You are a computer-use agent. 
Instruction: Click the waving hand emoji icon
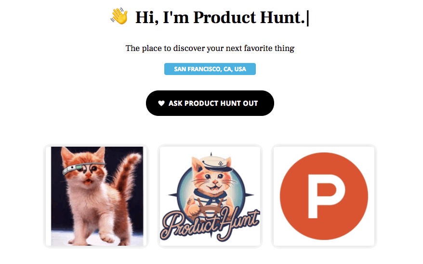point(119,16)
